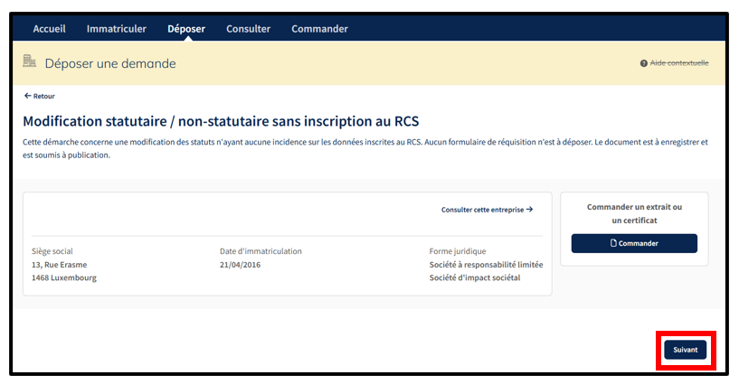Open the Accueil tab

tap(49, 29)
